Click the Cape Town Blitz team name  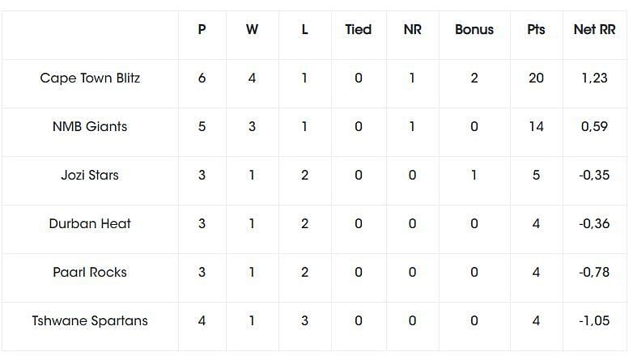click(90, 78)
